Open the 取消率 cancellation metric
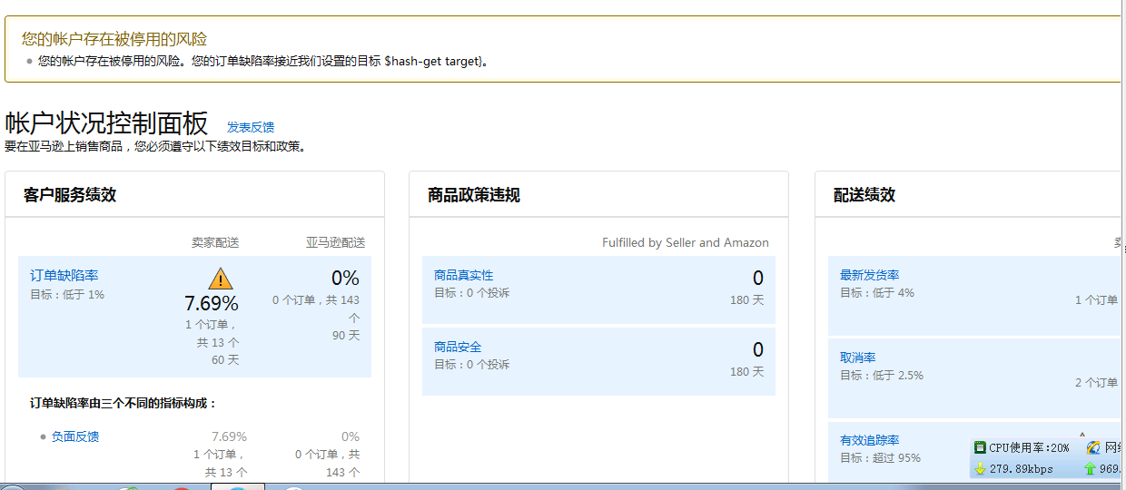The height and width of the screenshot is (490, 1126). click(858, 358)
